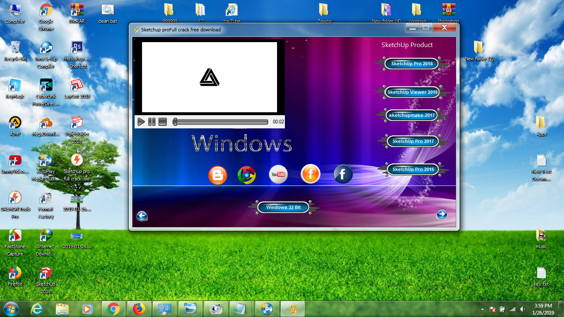The height and width of the screenshot is (317, 564).
Task: Open the SketchUp Pro 2017 button
Action: [413, 141]
